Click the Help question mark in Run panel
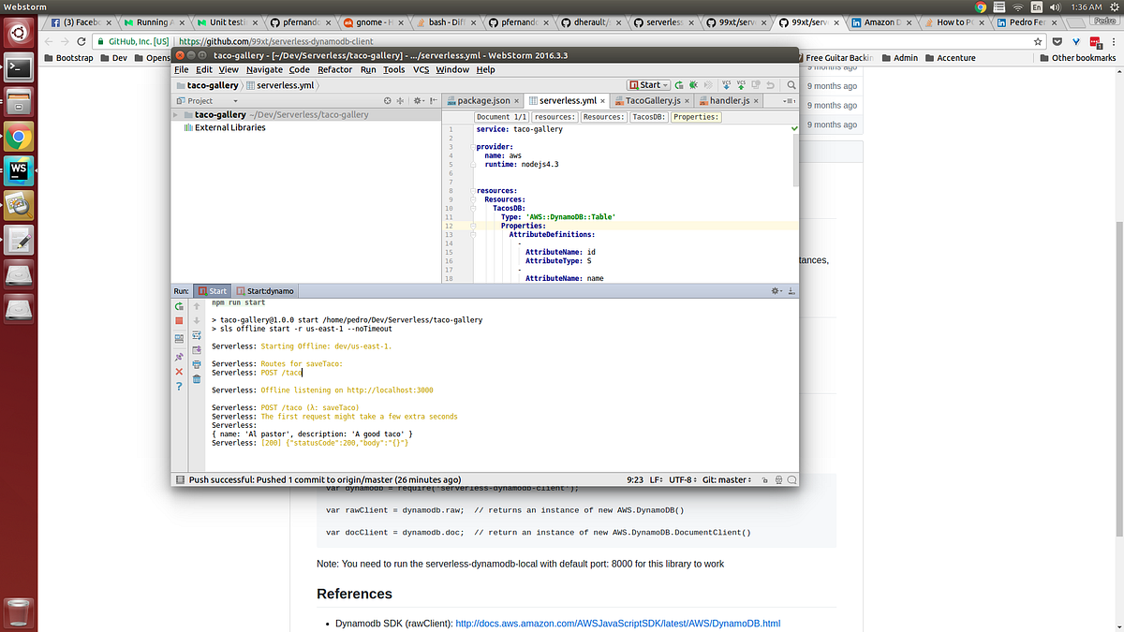The image size is (1124, 632). [x=178, y=386]
